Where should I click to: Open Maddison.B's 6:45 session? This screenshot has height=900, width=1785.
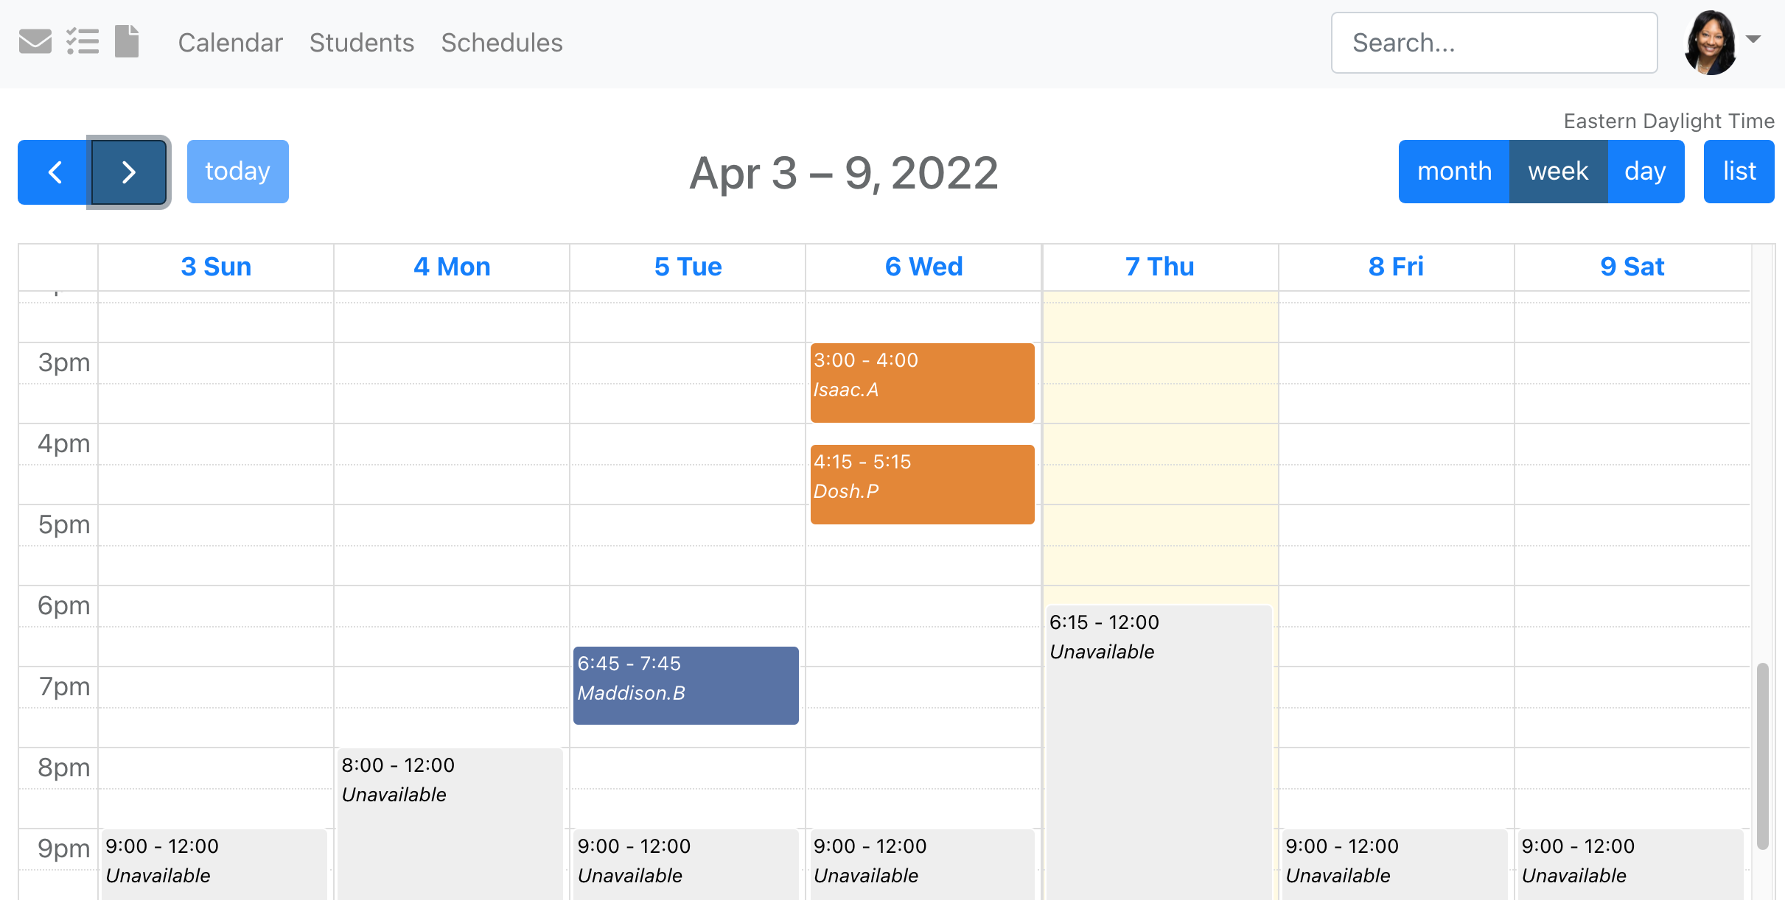point(685,685)
